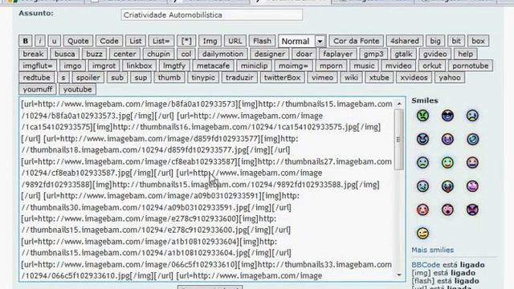
Task: Click the music tag button
Action: pyautogui.click(x=364, y=66)
